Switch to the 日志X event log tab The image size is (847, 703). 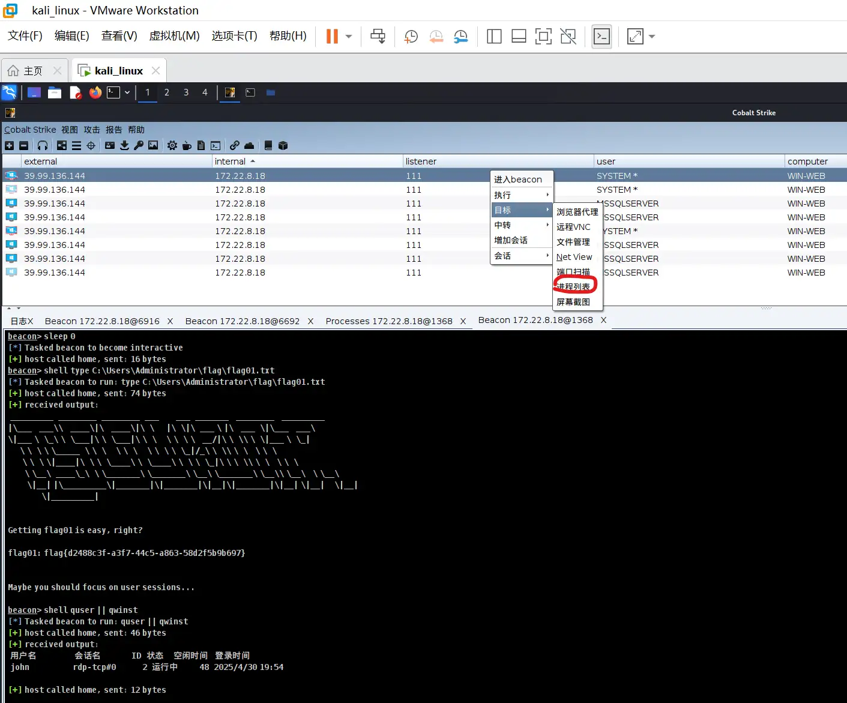22,321
